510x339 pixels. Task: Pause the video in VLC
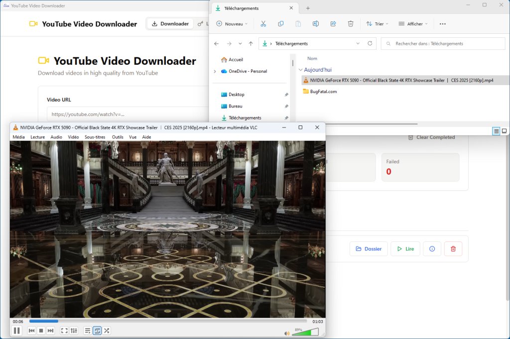click(x=17, y=330)
